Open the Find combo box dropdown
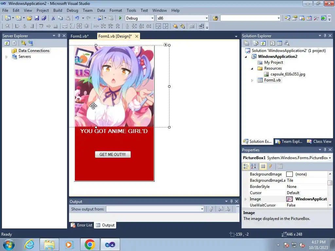The image size is (335, 251). coord(279,18)
